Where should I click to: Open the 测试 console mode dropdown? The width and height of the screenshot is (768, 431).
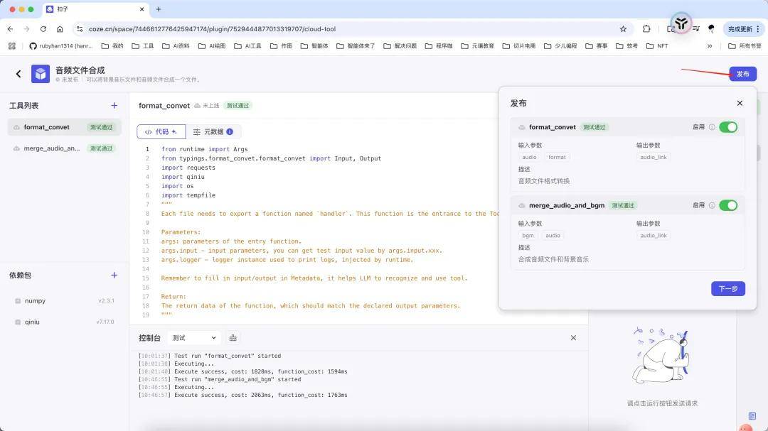pos(193,338)
